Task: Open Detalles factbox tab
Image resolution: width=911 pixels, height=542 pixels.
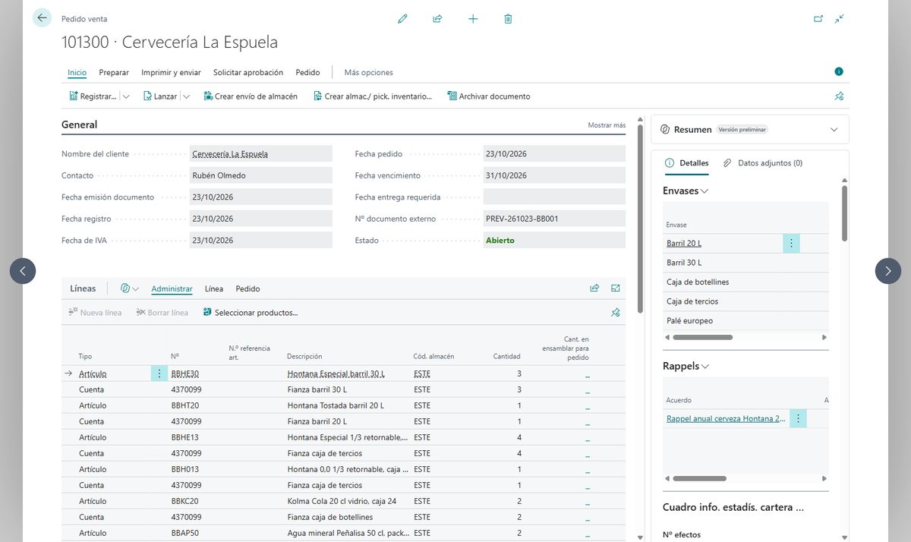Action: click(x=687, y=162)
